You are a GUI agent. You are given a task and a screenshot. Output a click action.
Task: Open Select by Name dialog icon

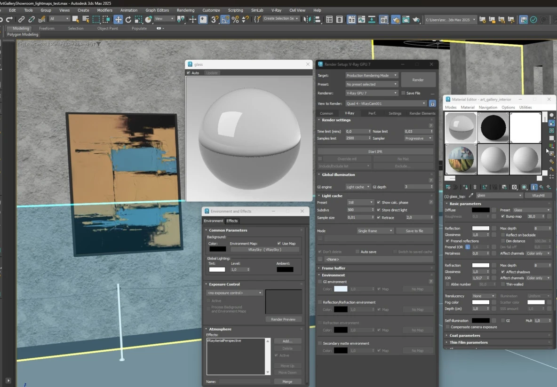(86, 19)
